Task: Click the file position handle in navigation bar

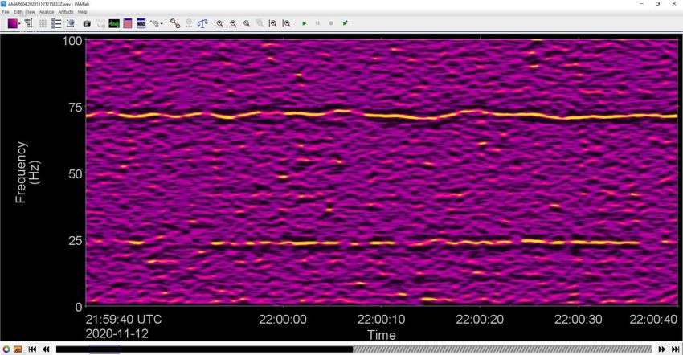Action: [104, 349]
